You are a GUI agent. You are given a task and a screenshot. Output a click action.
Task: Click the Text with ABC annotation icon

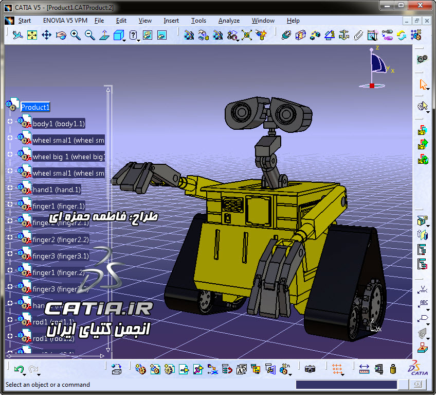(x=423, y=303)
